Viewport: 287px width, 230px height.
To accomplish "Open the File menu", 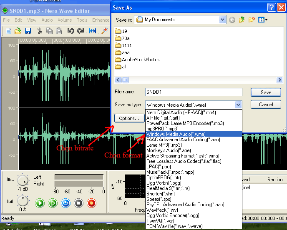I will (x=6, y=20).
